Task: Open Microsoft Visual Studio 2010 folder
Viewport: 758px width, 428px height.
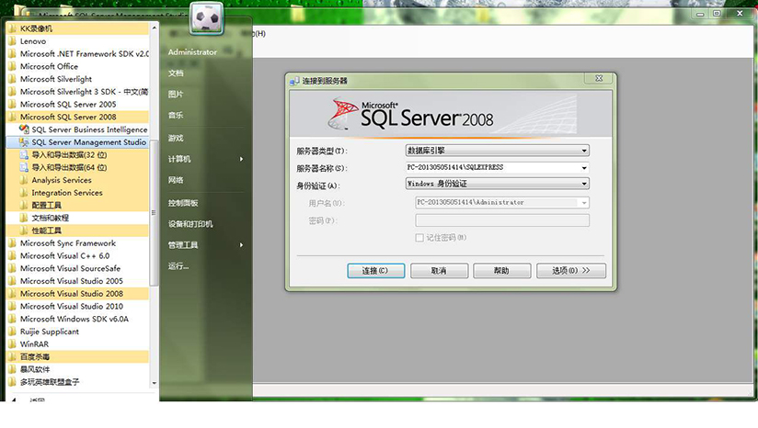Action: click(77, 306)
